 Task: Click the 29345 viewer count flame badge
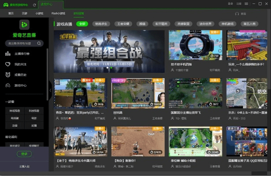click(213, 152)
